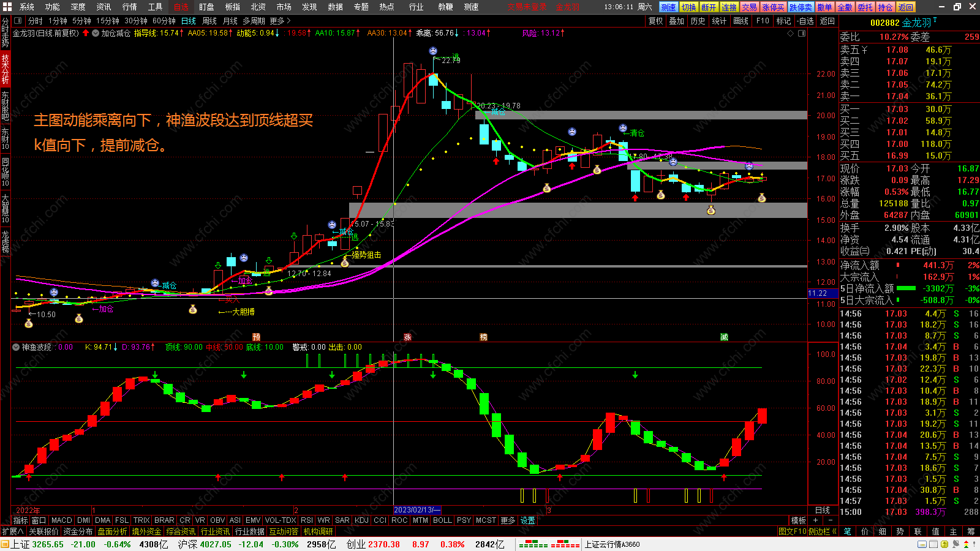Click the 上证 index value 3265.65
The height and width of the screenshot is (551, 980).
48,544
